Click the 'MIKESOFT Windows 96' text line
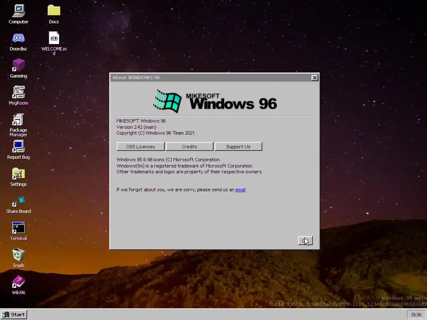 pos(141,121)
